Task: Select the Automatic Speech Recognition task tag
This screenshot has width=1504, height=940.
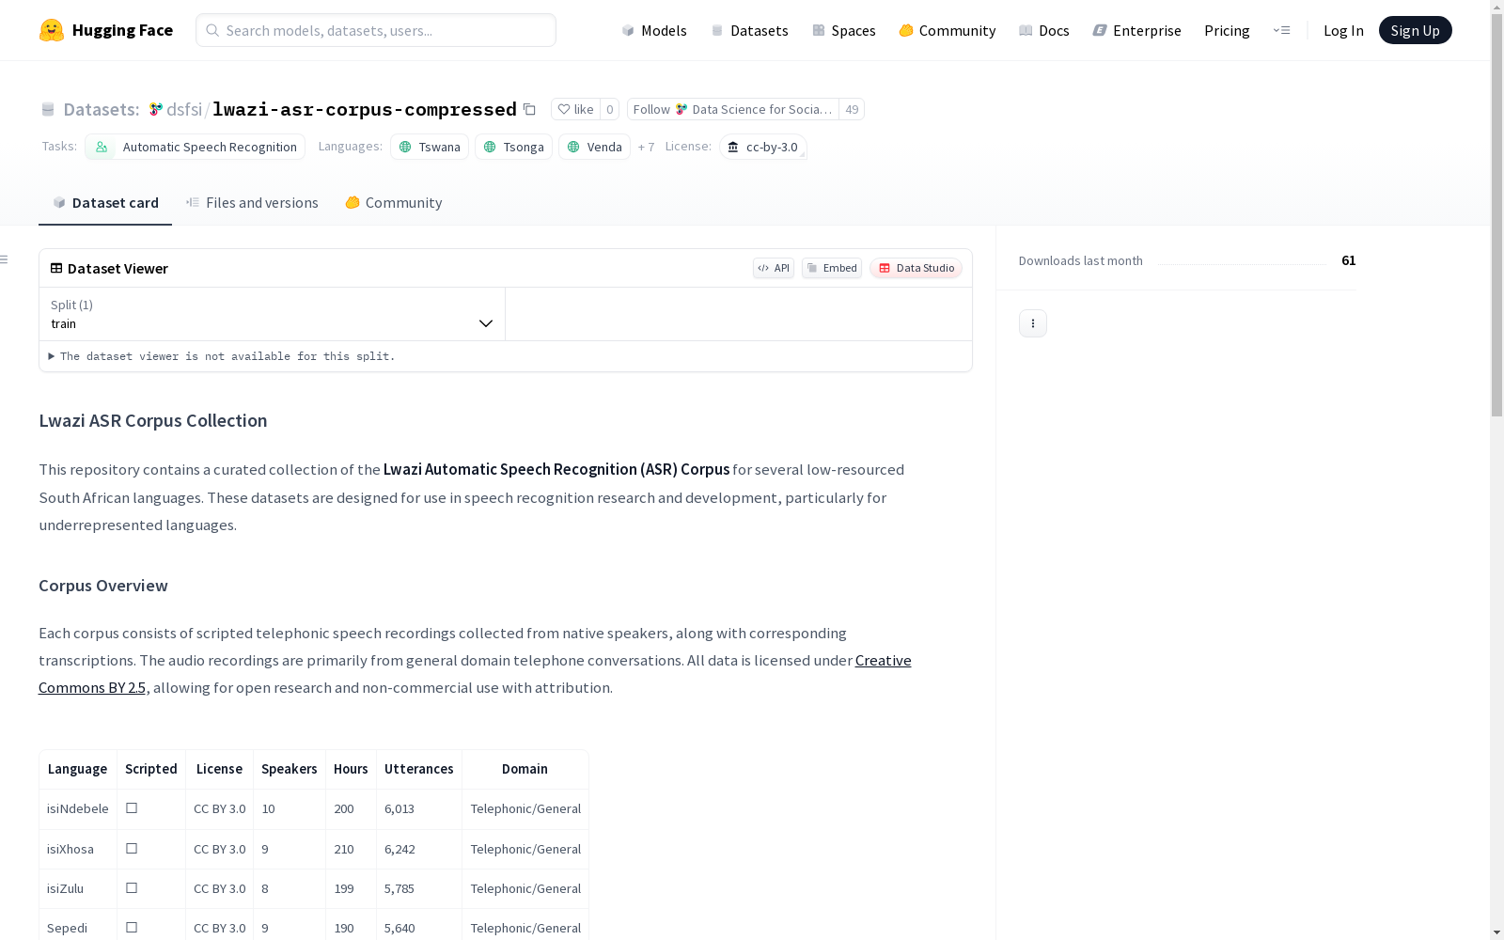Action: coord(196,147)
